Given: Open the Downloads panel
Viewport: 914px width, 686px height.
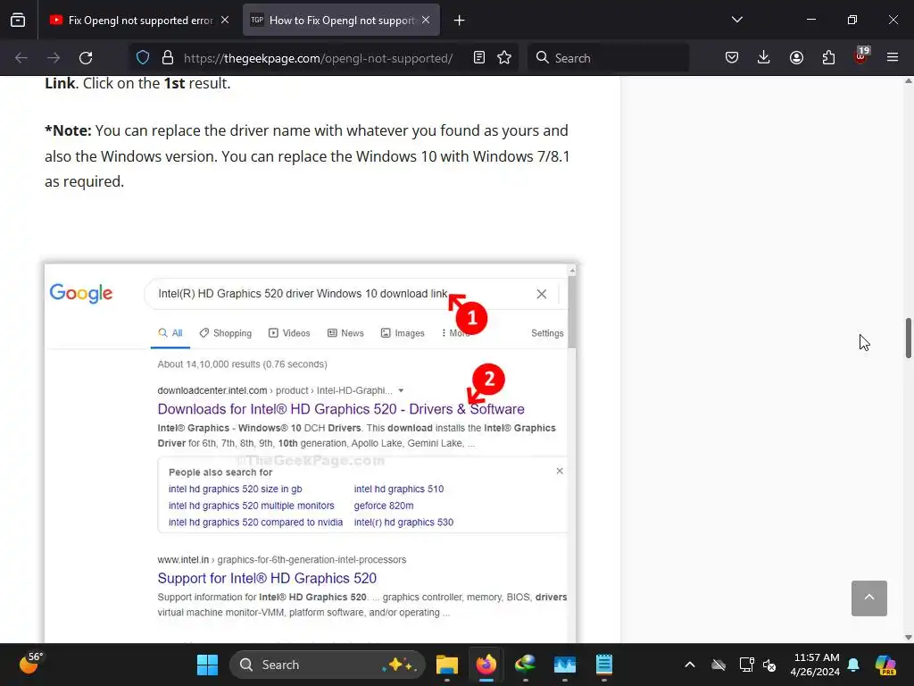Looking at the screenshot, I should tap(764, 58).
